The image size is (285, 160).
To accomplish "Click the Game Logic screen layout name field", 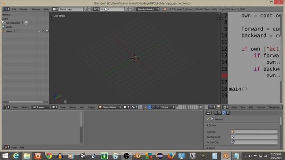I will pos(71,9).
